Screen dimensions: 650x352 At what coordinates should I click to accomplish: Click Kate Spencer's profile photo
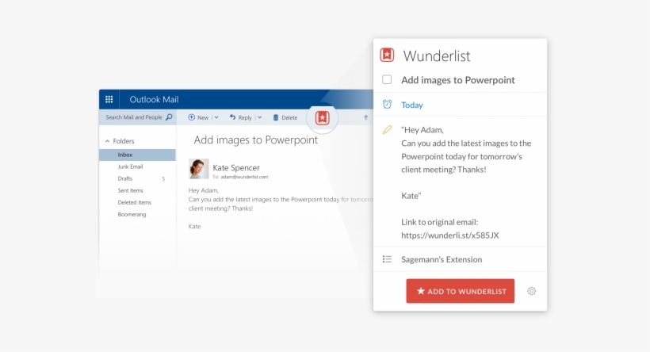coord(198,168)
